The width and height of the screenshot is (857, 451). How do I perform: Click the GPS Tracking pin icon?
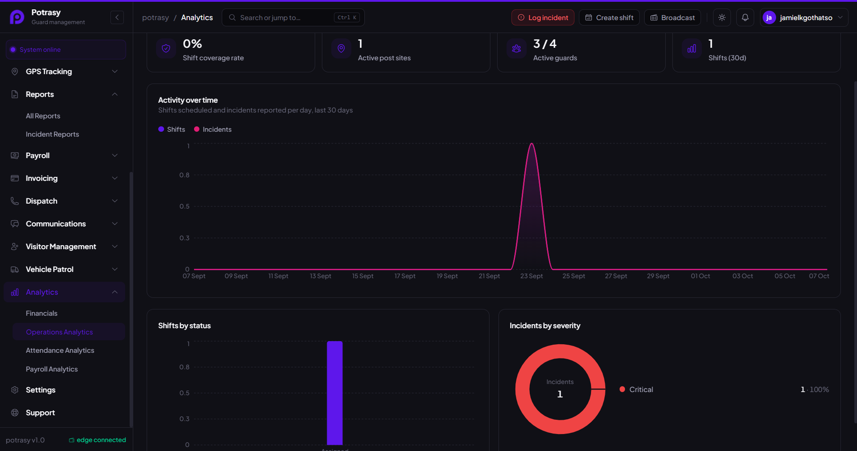click(x=15, y=71)
